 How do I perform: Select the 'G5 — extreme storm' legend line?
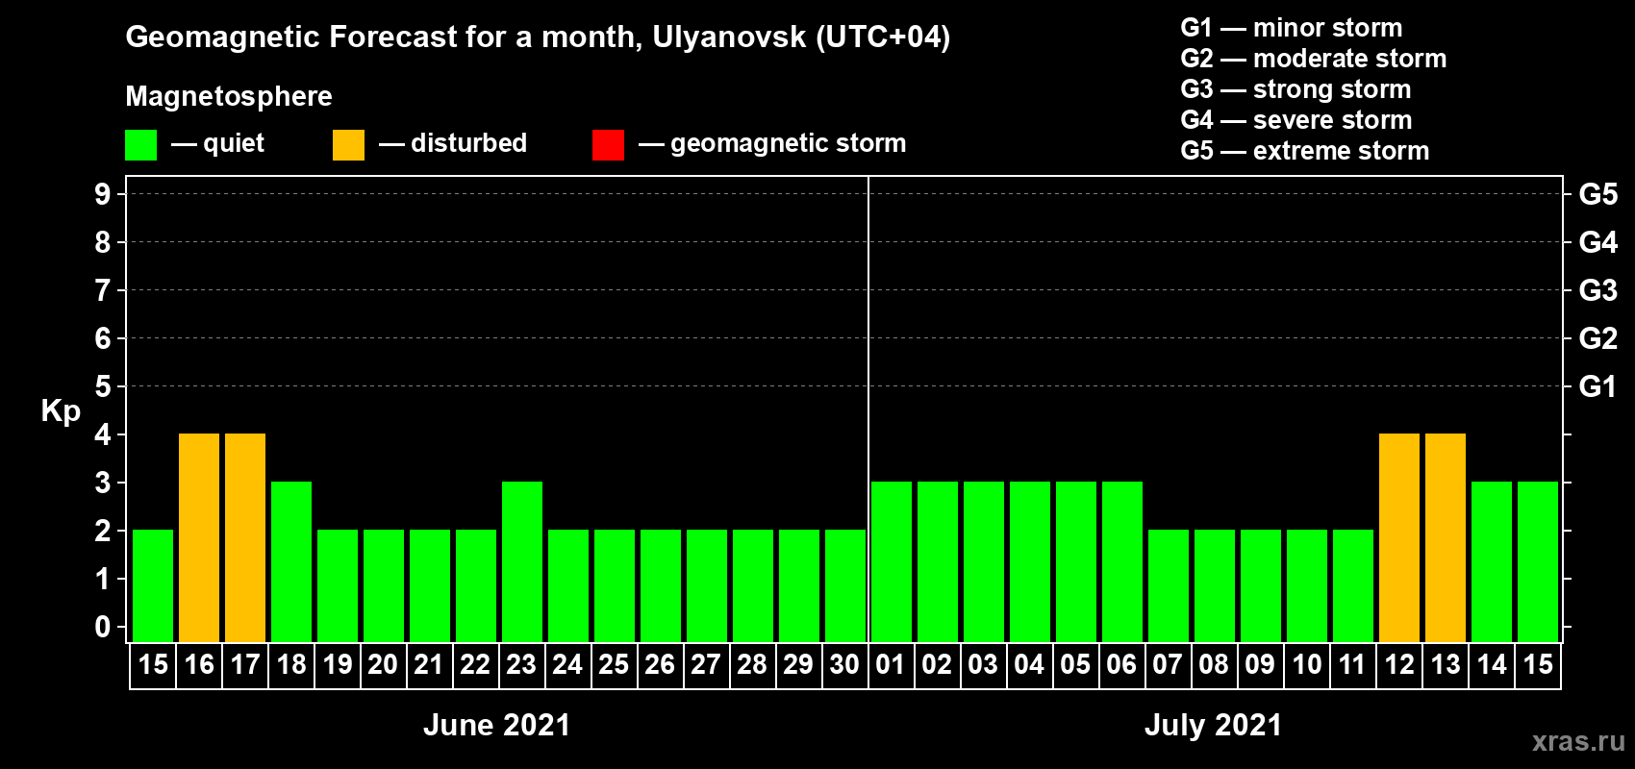1304,151
